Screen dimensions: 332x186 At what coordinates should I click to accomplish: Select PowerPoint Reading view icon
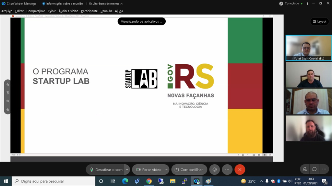point(265,155)
